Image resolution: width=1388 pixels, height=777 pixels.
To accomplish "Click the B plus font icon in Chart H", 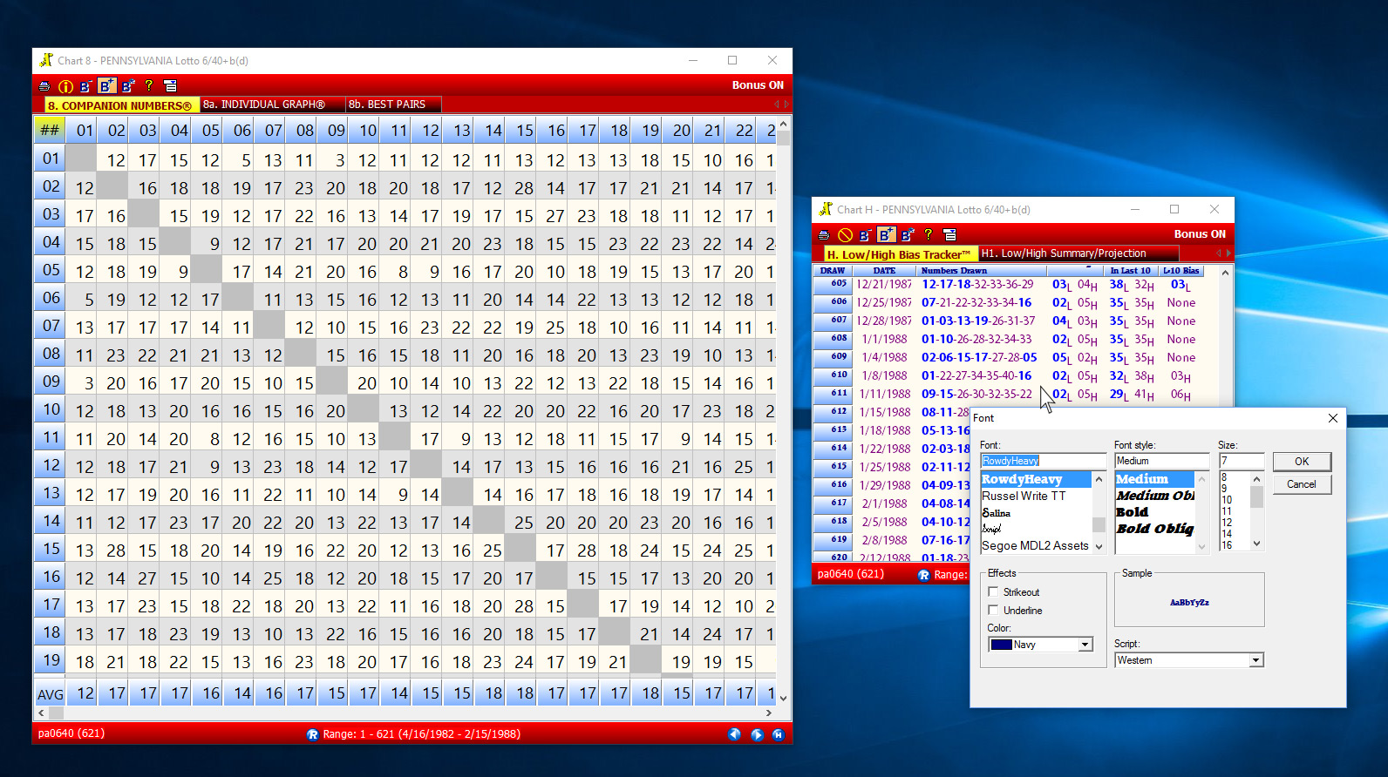I will tap(886, 234).
